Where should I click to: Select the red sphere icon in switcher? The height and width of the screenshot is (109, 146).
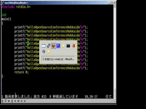[73, 46]
